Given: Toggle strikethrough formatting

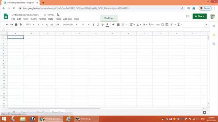Looking at the screenshot, I should coord(103,25).
